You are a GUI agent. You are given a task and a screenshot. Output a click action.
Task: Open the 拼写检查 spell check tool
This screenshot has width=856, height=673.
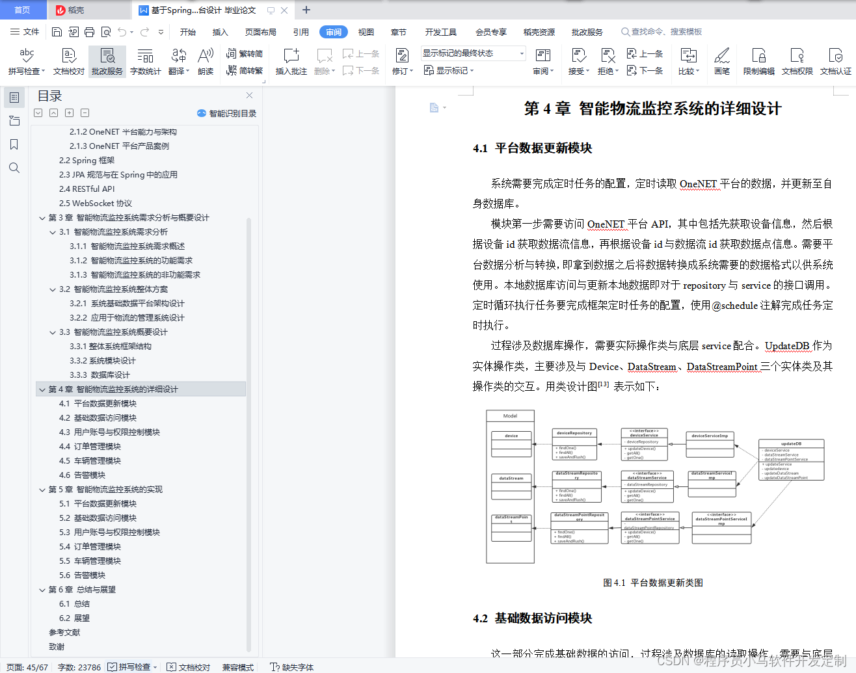tap(27, 62)
